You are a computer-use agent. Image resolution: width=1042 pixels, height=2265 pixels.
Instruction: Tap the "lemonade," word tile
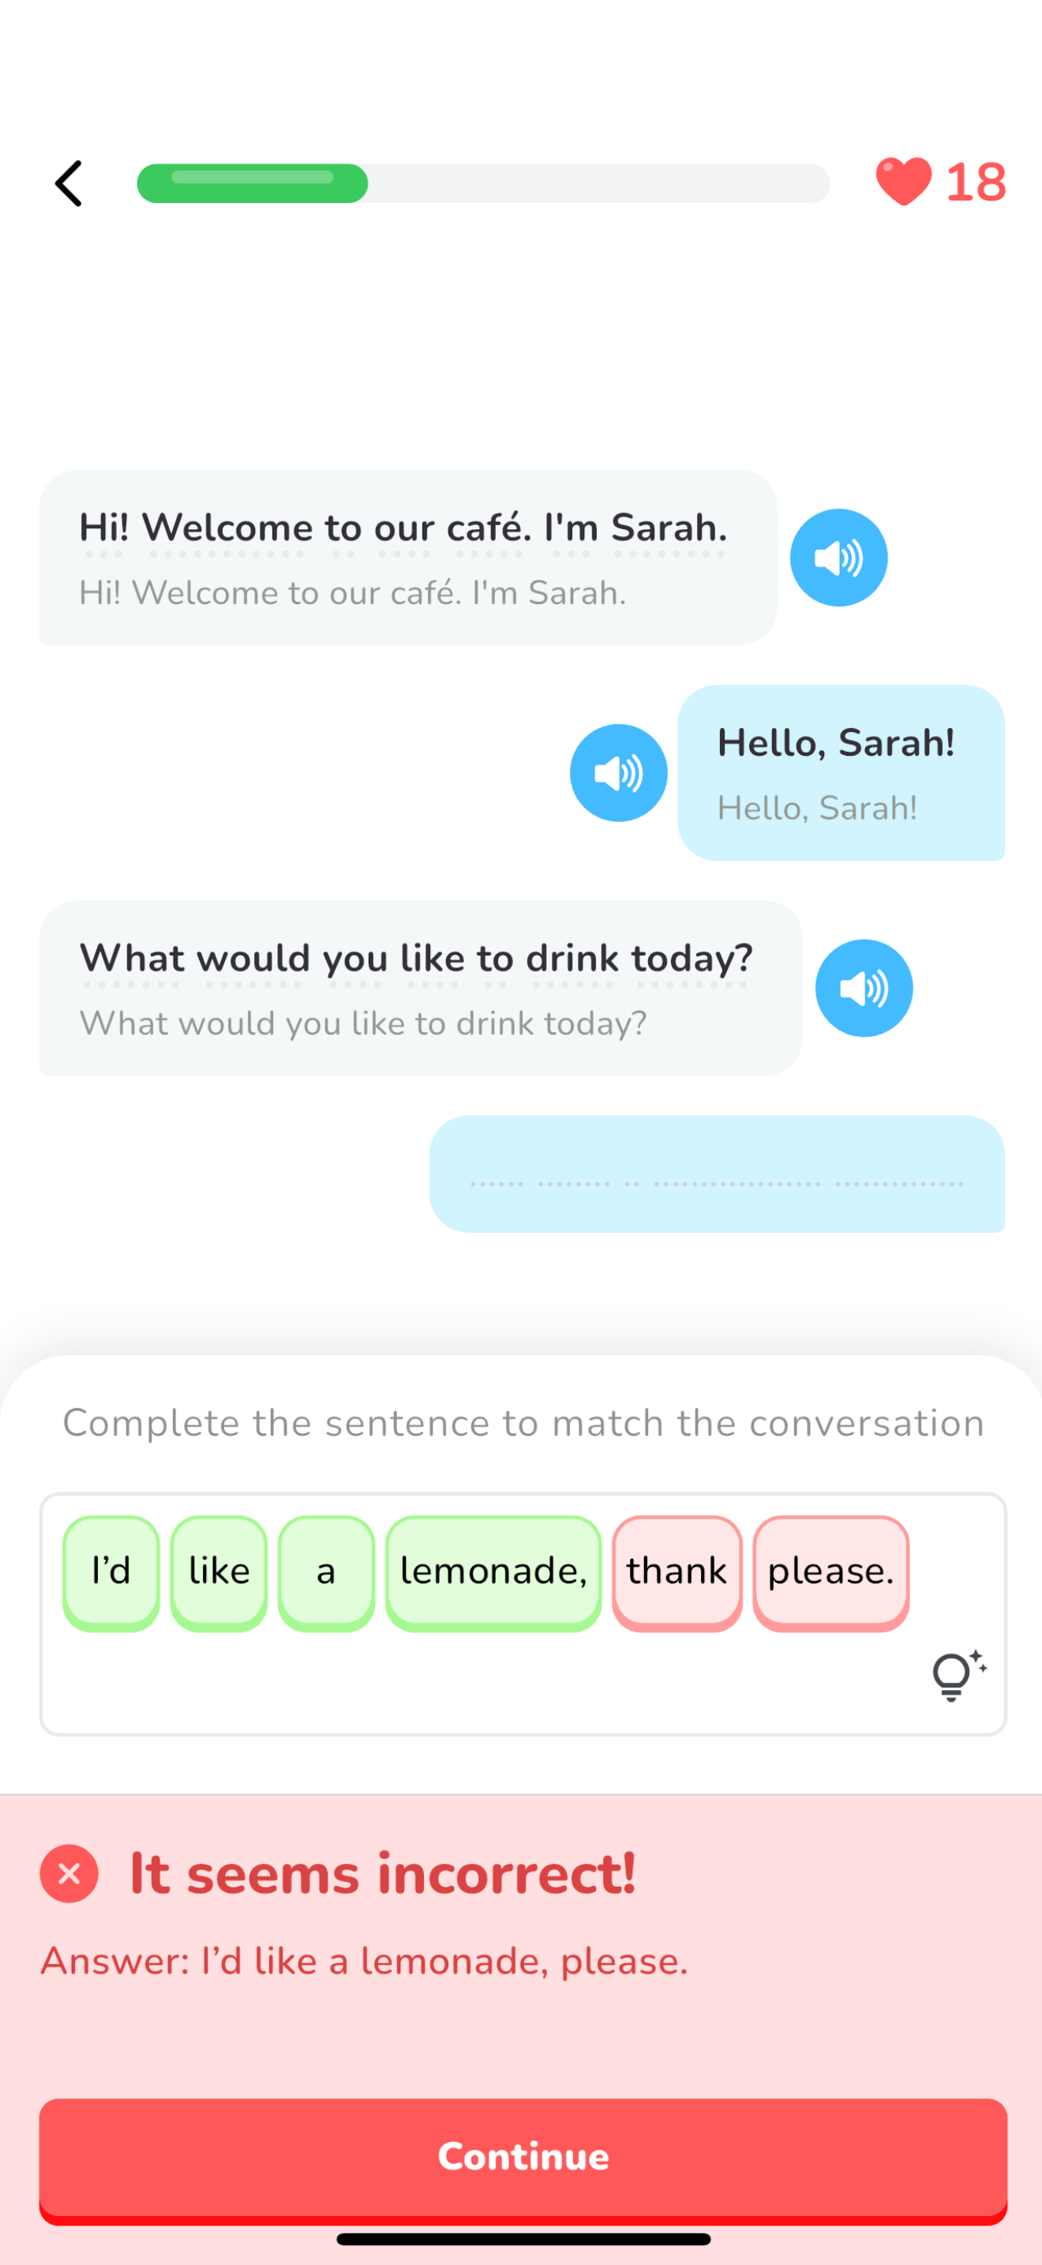[493, 1572]
